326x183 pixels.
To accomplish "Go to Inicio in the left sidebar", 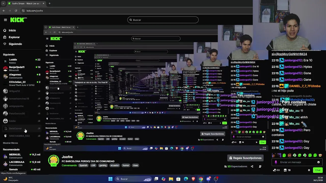I will [12, 30].
